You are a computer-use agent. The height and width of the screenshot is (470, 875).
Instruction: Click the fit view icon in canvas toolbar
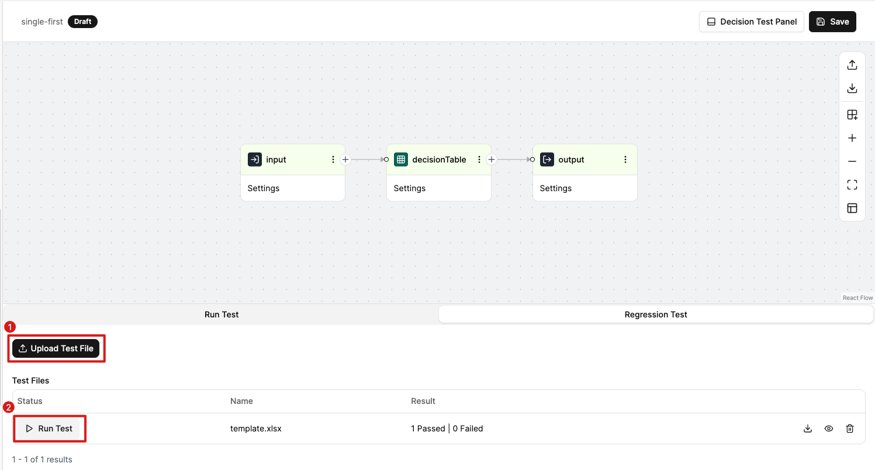(852, 185)
